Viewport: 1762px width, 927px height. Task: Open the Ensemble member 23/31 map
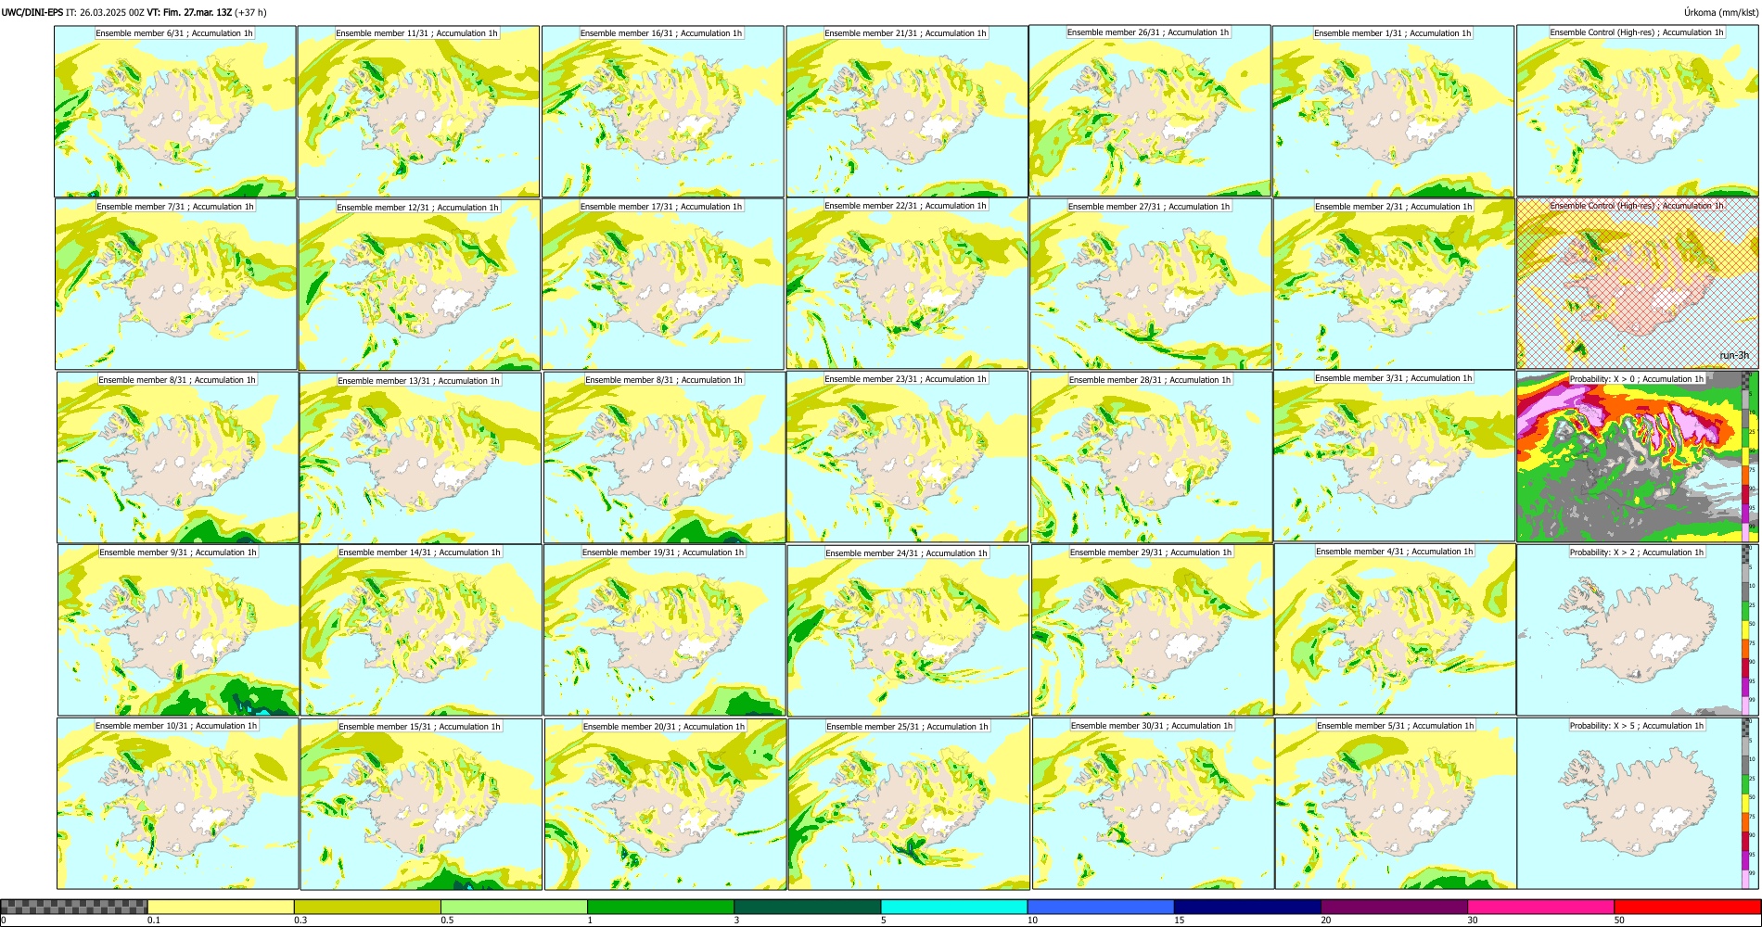click(x=907, y=457)
